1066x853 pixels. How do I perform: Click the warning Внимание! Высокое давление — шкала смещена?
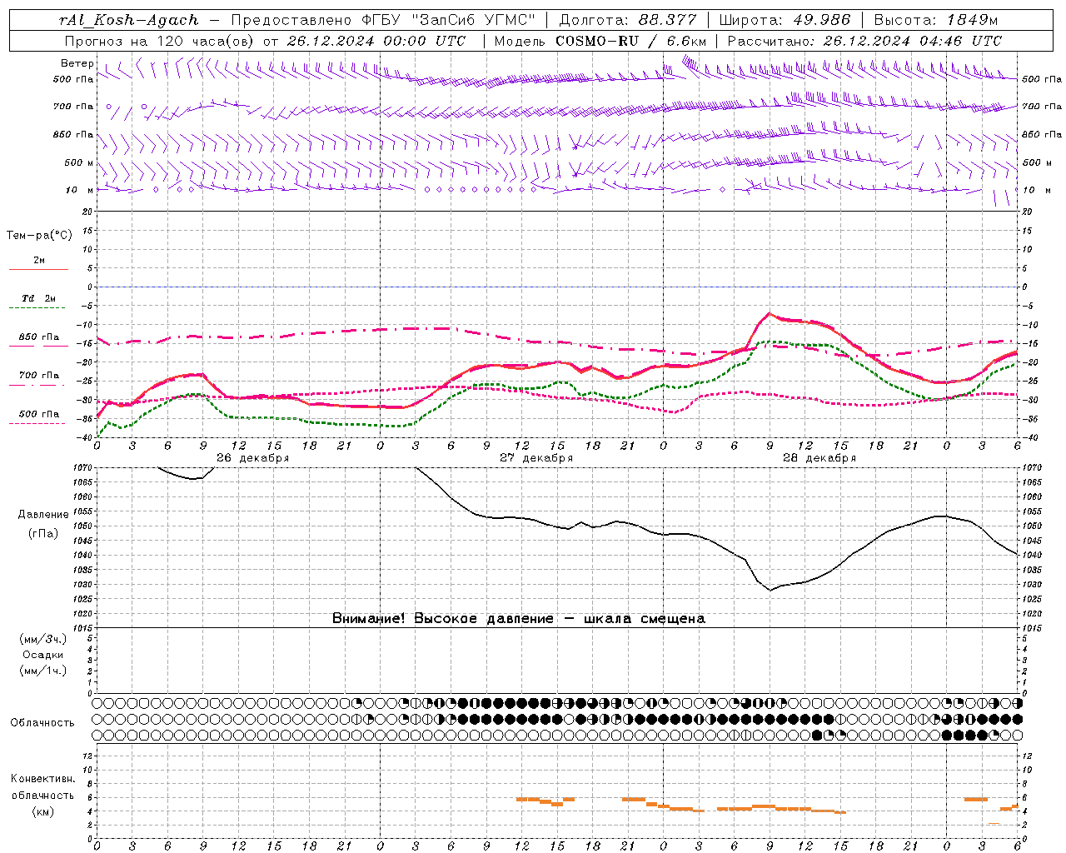pos(518,618)
